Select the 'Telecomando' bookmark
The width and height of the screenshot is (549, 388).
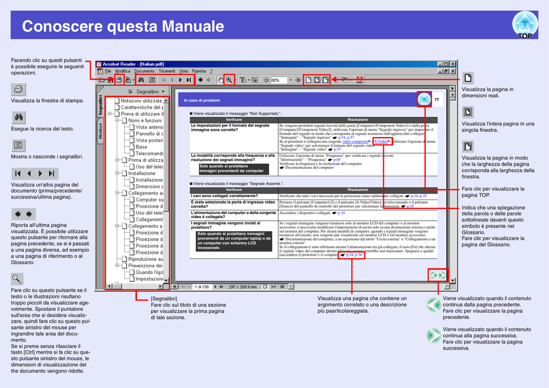[150, 153]
